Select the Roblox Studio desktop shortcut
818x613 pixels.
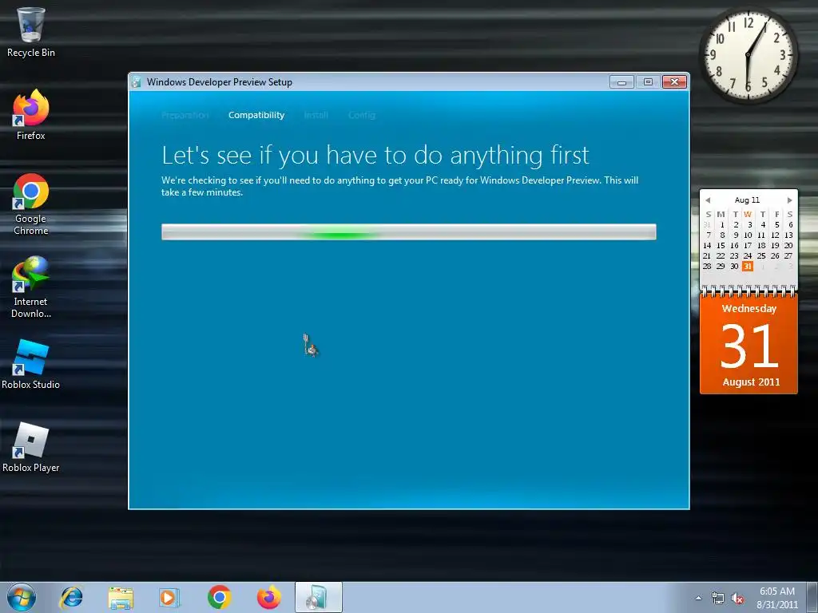pos(31,364)
